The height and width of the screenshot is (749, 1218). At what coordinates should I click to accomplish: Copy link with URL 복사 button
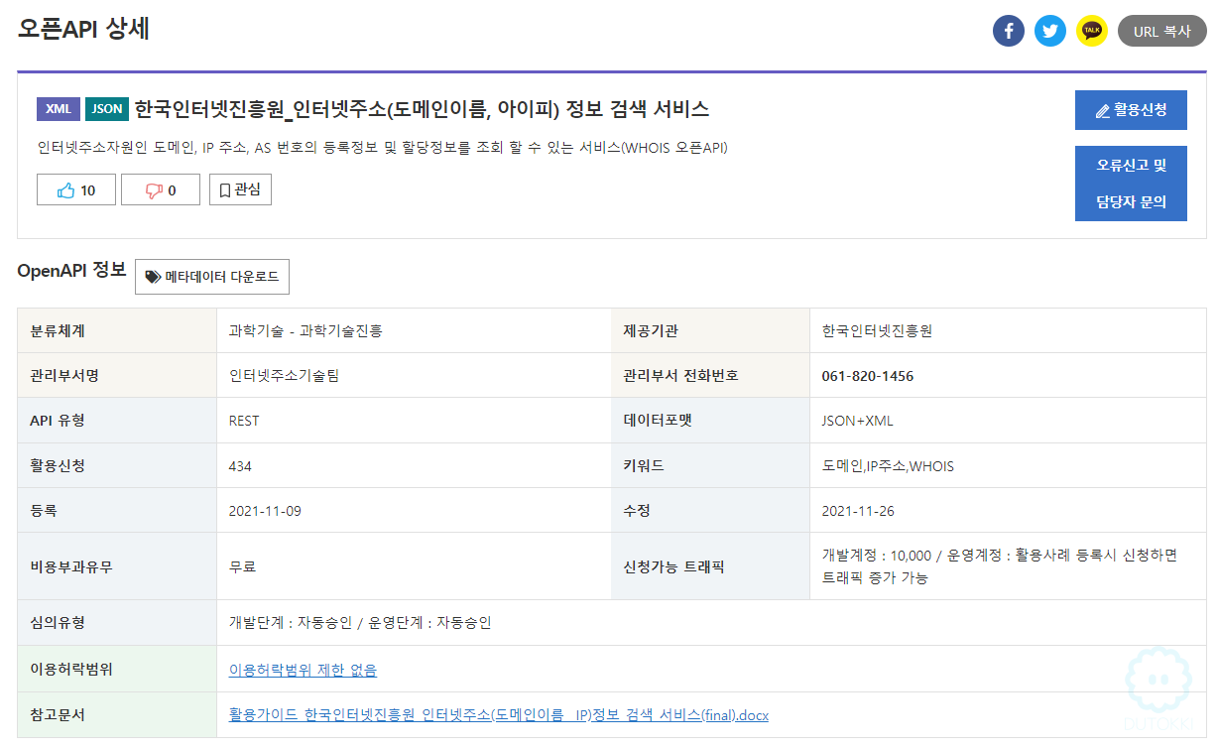1161,31
